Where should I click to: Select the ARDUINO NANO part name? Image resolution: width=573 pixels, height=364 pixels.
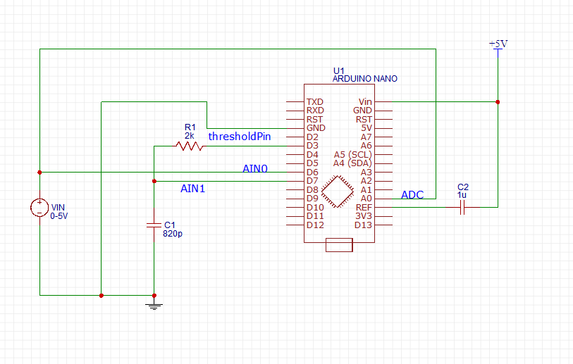click(x=364, y=78)
